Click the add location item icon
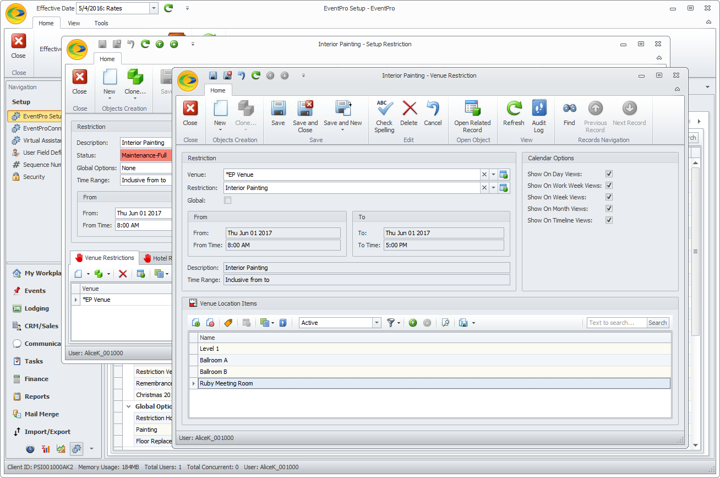Viewport: 720px width, 478px height. pos(195,323)
